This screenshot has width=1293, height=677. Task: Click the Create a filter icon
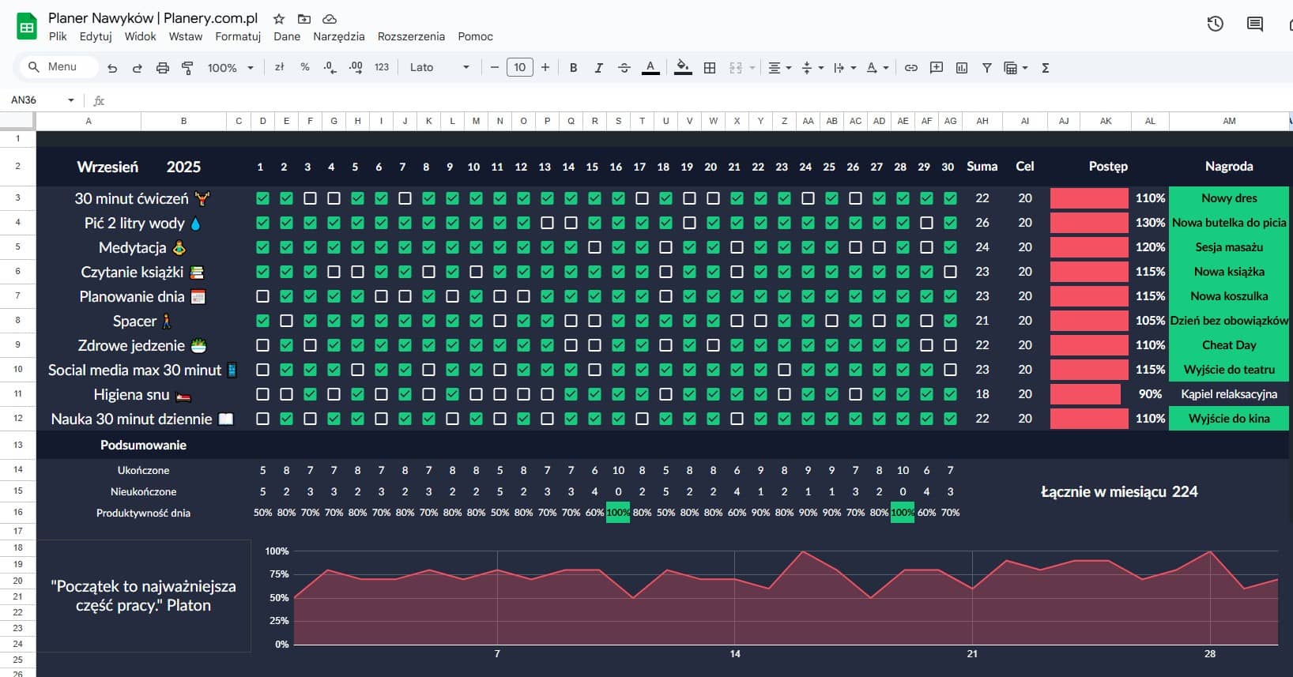click(x=986, y=68)
